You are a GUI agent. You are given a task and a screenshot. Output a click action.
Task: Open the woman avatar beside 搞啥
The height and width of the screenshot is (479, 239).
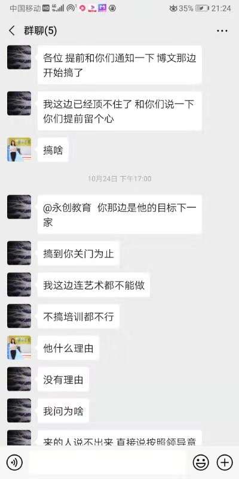pyautogui.click(x=19, y=149)
